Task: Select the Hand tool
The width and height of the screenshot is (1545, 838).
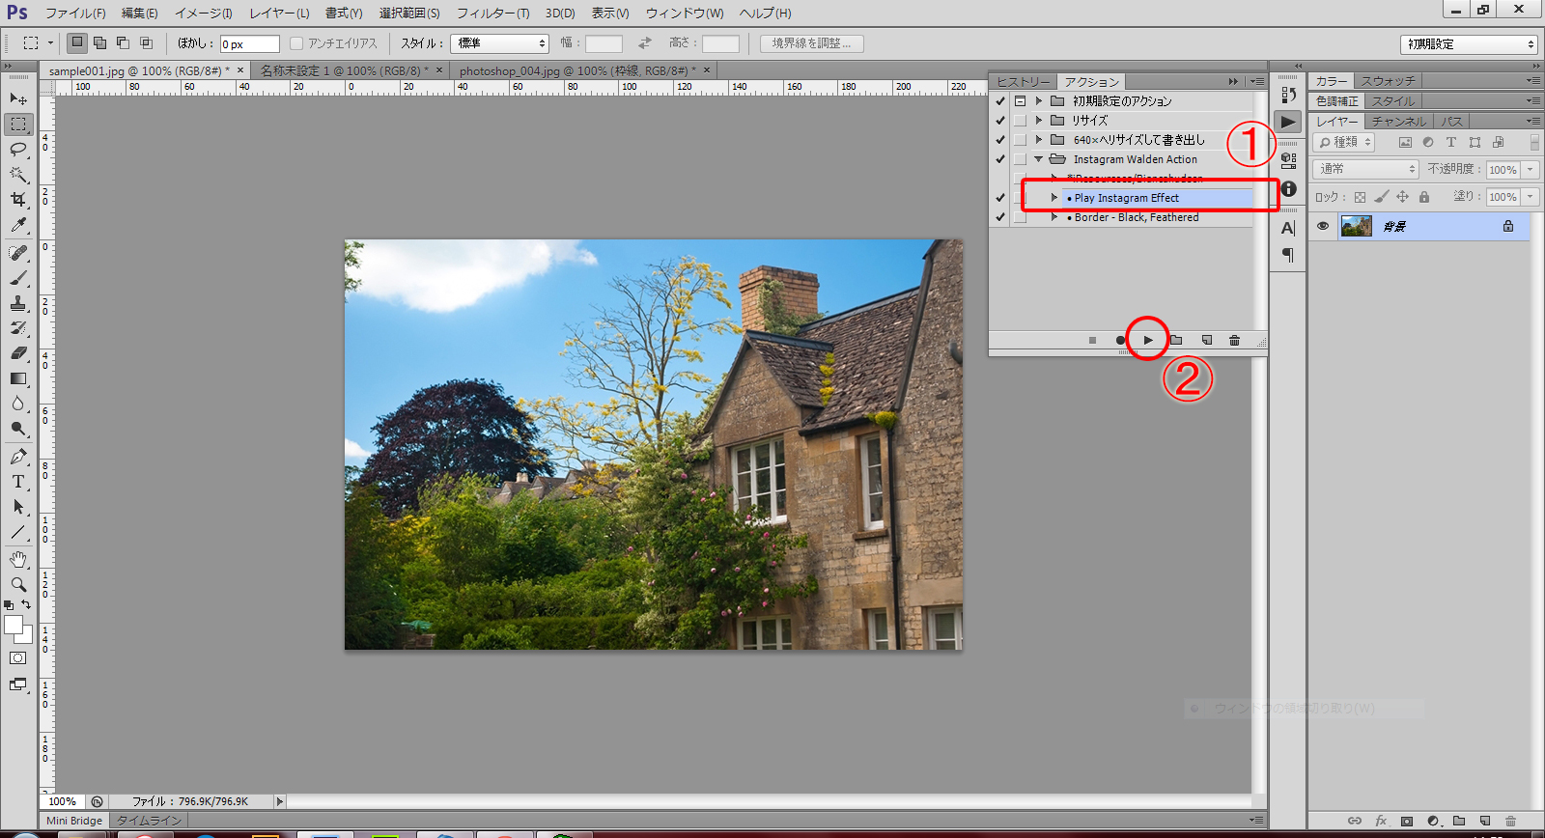Action: coord(18,559)
